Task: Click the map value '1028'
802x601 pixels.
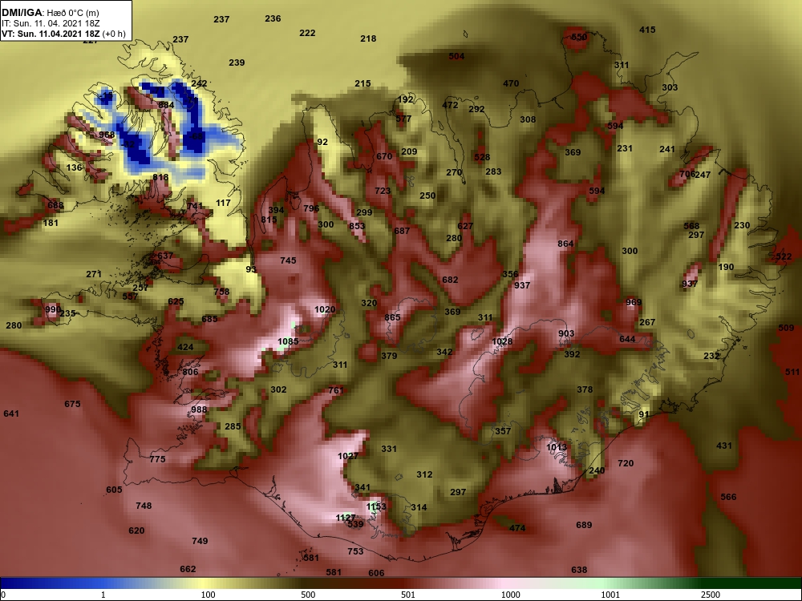Action: click(502, 341)
